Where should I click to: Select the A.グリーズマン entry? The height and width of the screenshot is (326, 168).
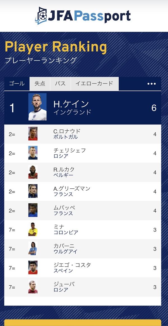tap(84, 191)
